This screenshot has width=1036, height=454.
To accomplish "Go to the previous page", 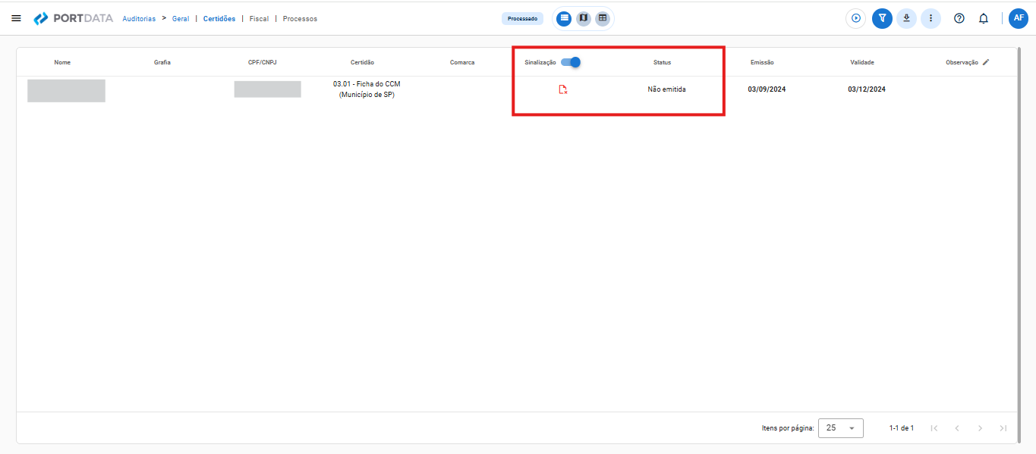I will point(957,428).
